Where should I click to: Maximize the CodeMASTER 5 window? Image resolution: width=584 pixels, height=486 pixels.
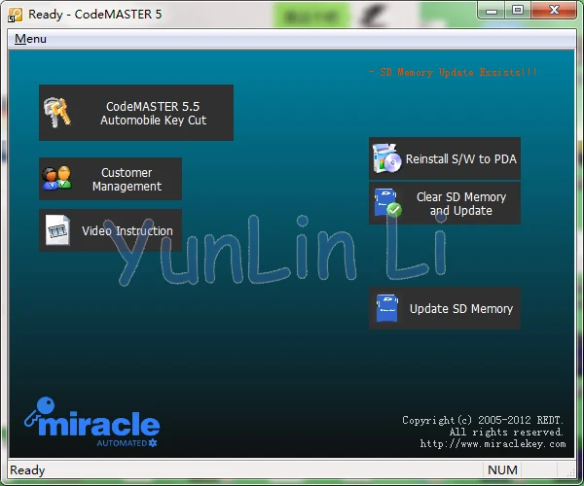pos(518,11)
